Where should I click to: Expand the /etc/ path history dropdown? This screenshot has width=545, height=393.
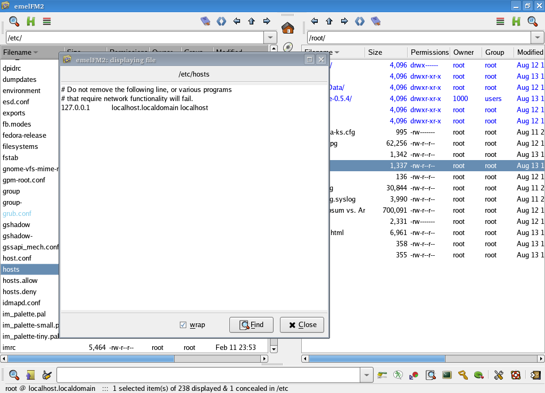pyautogui.click(x=270, y=38)
